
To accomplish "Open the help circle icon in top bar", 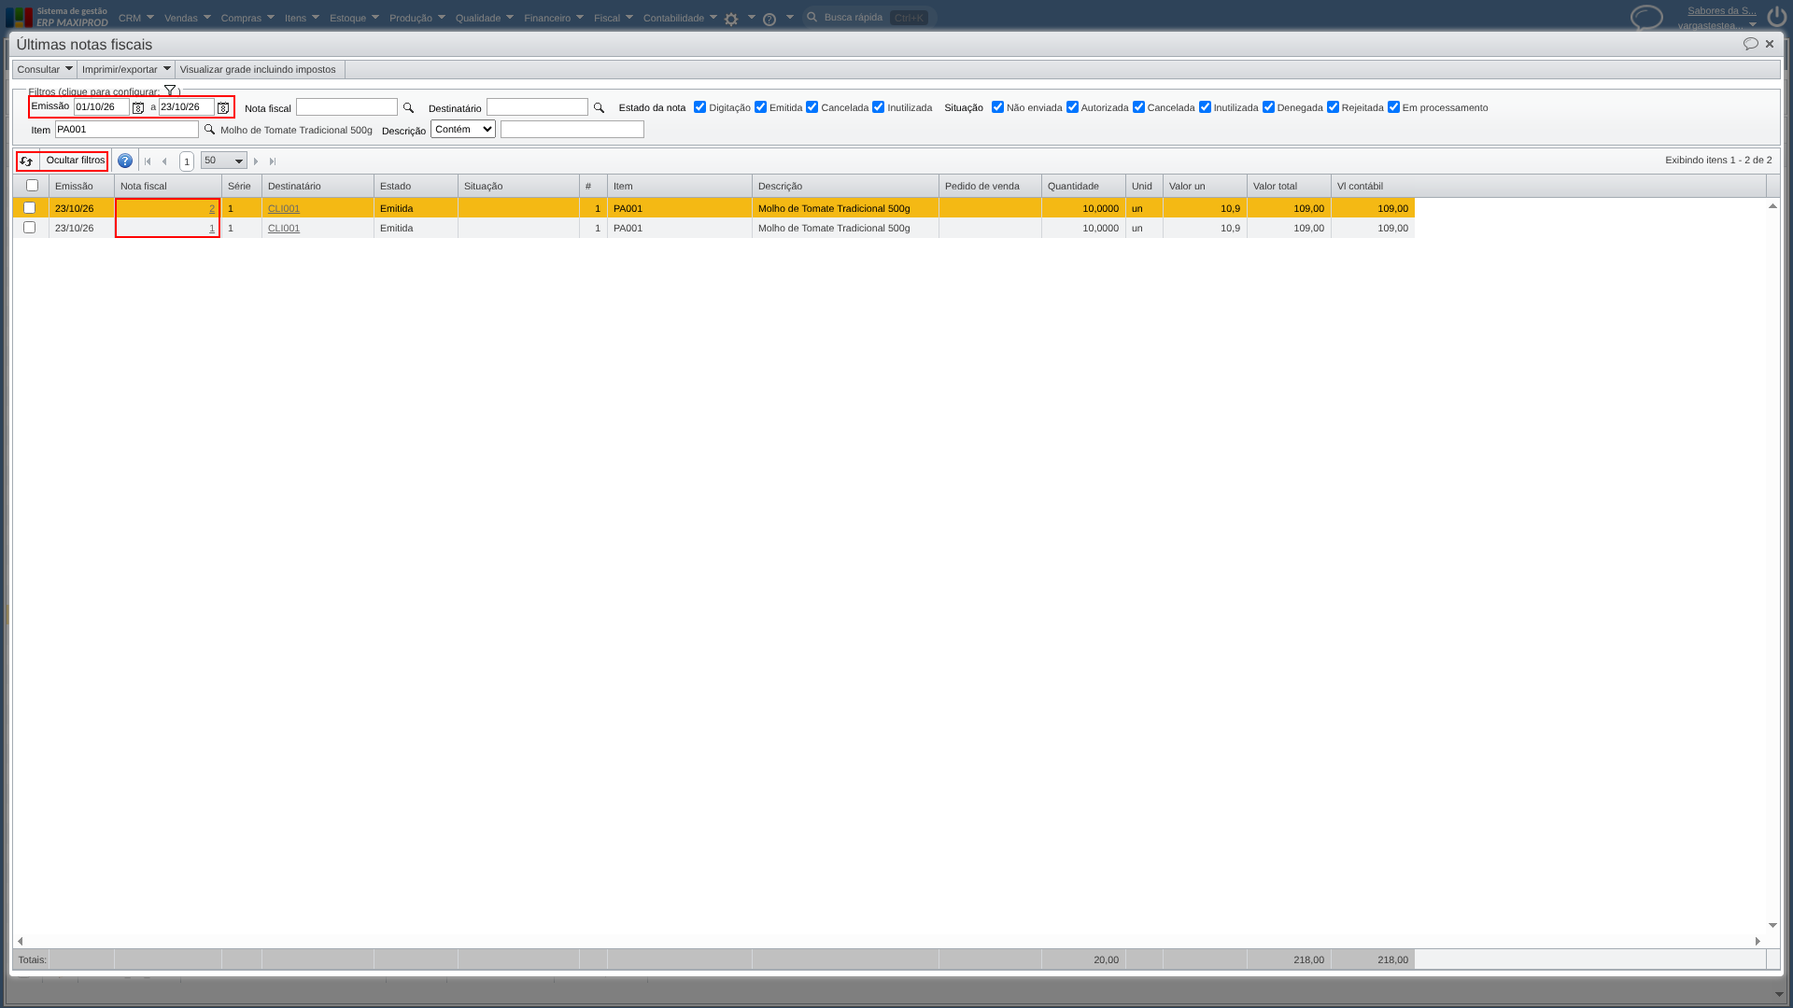I will click(769, 19).
